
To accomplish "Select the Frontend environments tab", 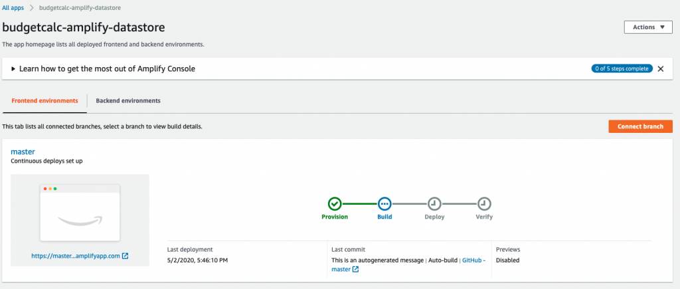I will 44,101.
